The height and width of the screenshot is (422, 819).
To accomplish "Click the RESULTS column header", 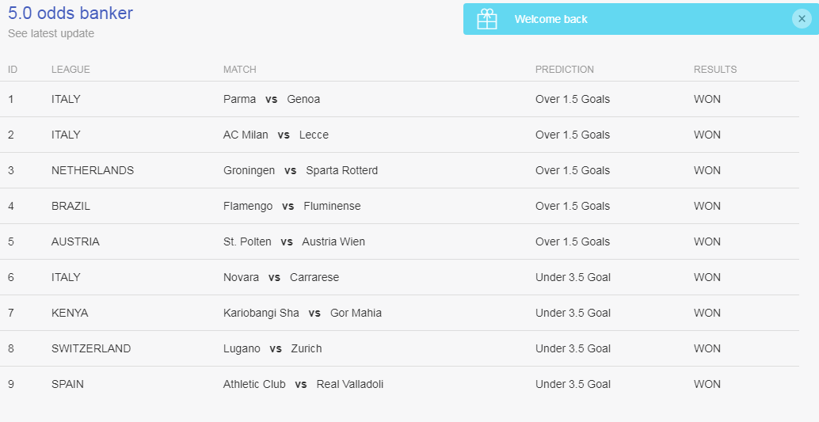I will point(715,70).
